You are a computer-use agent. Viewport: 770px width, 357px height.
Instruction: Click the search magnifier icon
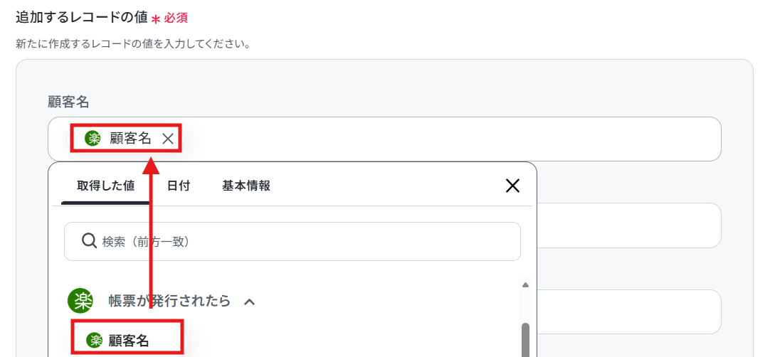[88, 241]
